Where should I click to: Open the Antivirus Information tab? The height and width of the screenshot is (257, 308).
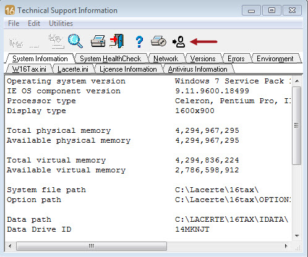click(x=197, y=69)
